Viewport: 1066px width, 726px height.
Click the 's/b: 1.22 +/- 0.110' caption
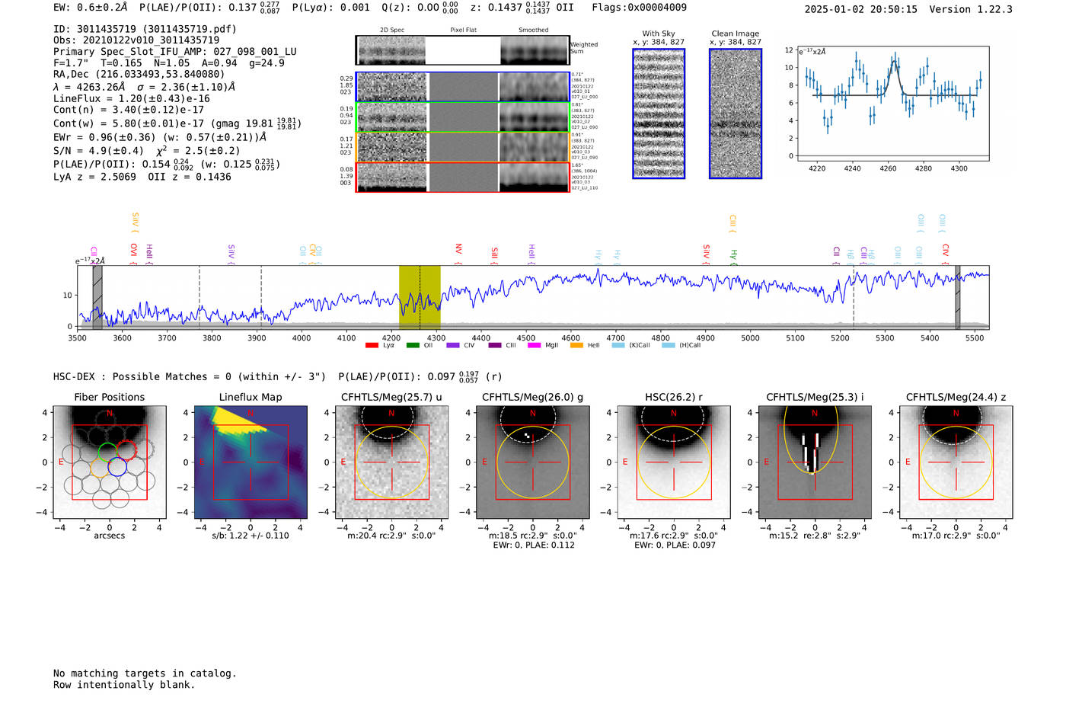[x=251, y=536]
